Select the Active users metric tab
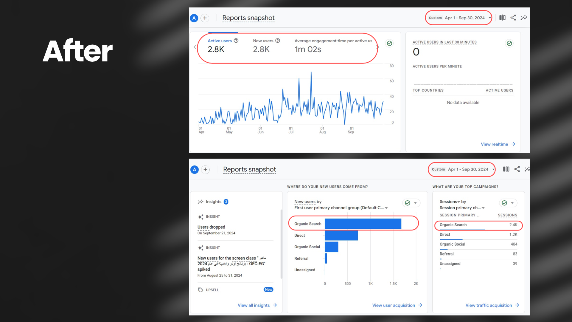The height and width of the screenshot is (322, 572). point(220,41)
